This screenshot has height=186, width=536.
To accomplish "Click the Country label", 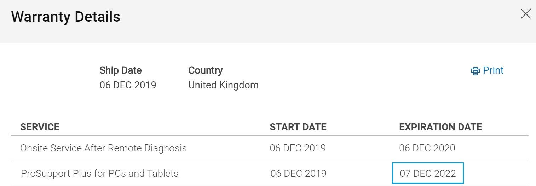I will point(206,70).
